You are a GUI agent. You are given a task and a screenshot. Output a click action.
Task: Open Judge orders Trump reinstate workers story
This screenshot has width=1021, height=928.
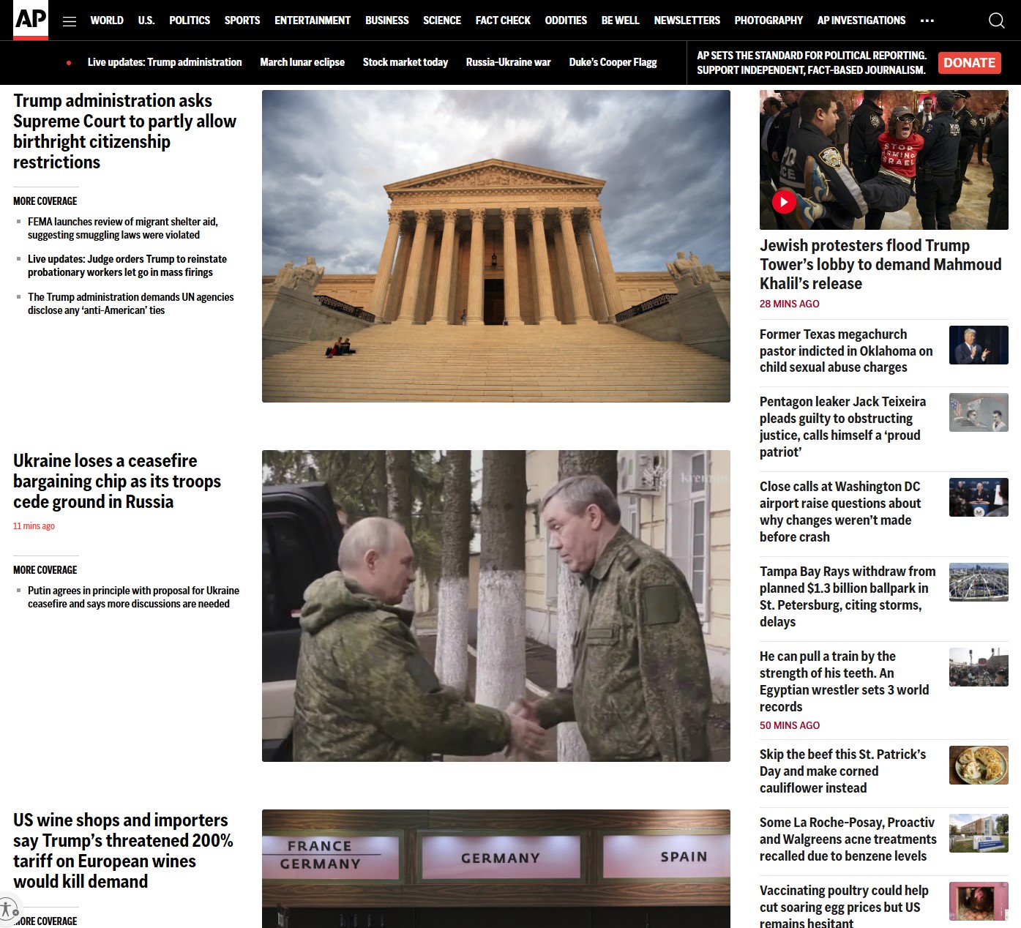coord(127,266)
